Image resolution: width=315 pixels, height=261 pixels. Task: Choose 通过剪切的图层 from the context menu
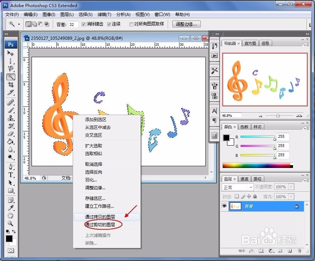coord(100,224)
